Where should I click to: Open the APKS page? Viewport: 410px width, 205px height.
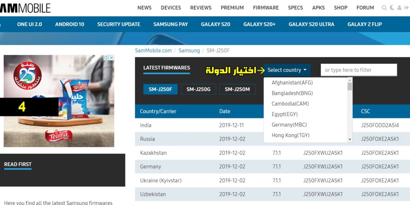[319, 8]
